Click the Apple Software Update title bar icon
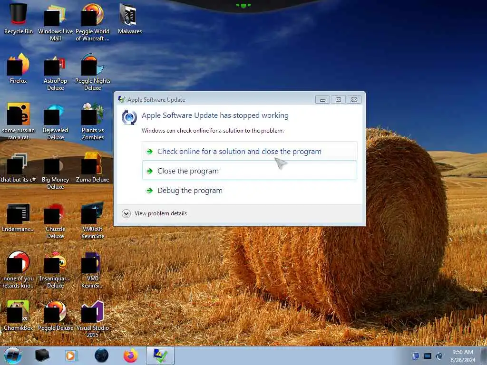The width and height of the screenshot is (487, 365). coord(121,99)
